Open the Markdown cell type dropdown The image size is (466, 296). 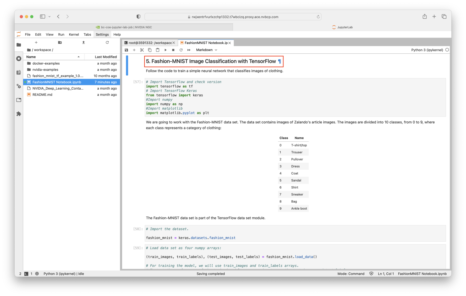tap(206, 50)
